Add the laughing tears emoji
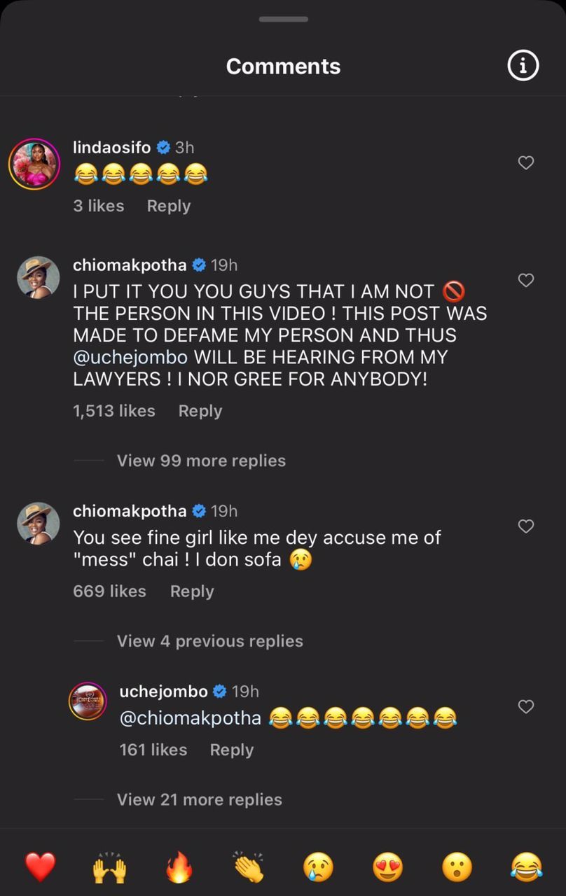 (x=525, y=869)
